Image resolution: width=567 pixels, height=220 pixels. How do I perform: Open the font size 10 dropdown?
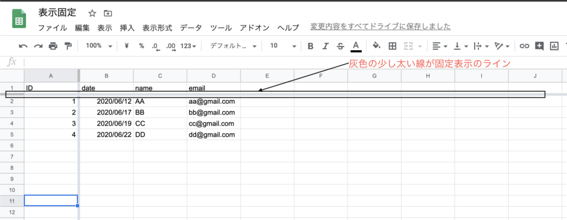pos(283,46)
